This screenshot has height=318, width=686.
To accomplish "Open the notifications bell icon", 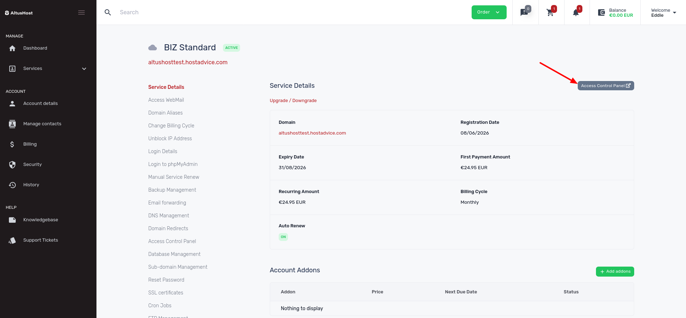I will 576,12.
